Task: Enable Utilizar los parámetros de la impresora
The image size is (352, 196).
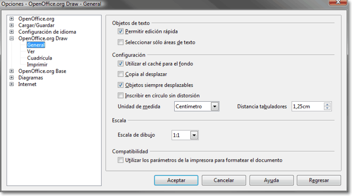Action: 121,160
